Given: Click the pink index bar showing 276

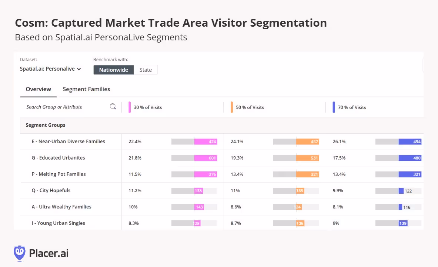Looking at the screenshot, I should [205, 174].
